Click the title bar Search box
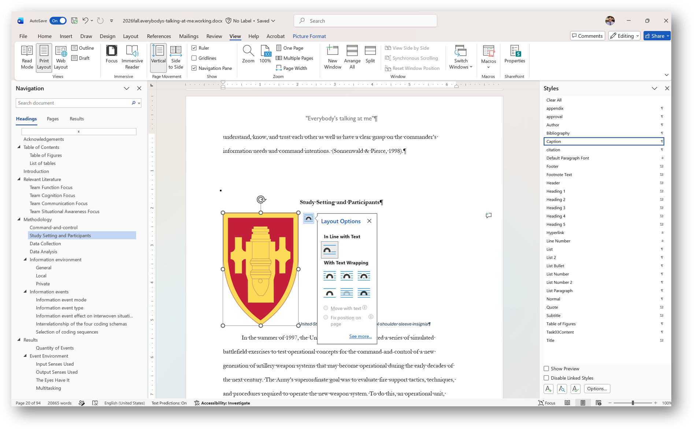 pos(365,21)
